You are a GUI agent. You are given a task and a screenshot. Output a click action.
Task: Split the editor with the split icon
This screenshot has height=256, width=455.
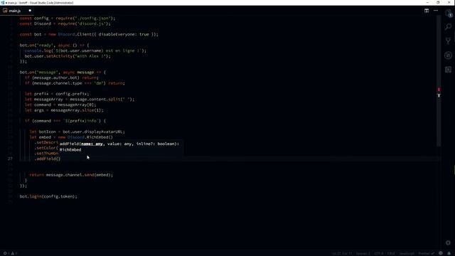coord(427,11)
